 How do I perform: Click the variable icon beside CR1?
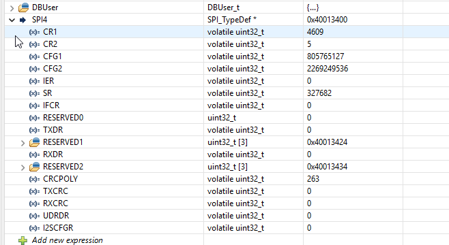pyautogui.click(x=34, y=32)
